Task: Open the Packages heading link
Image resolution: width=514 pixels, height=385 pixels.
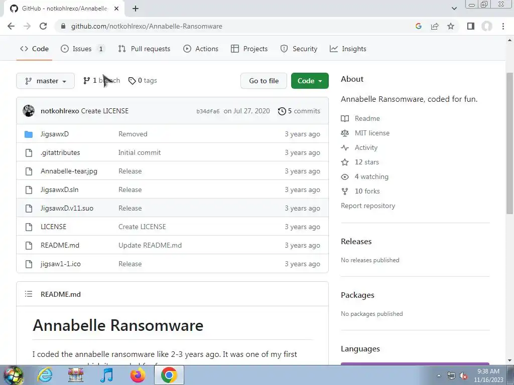Action: pos(357,295)
